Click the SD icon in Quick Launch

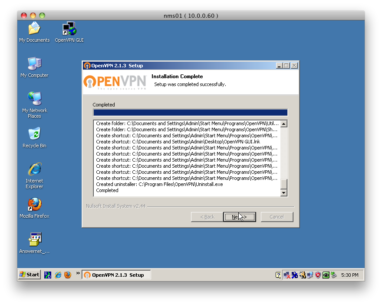48,275
